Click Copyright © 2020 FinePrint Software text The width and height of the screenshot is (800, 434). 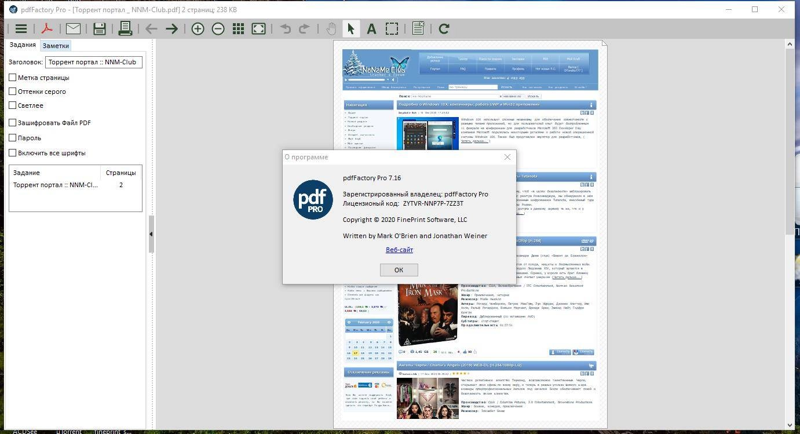click(405, 220)
